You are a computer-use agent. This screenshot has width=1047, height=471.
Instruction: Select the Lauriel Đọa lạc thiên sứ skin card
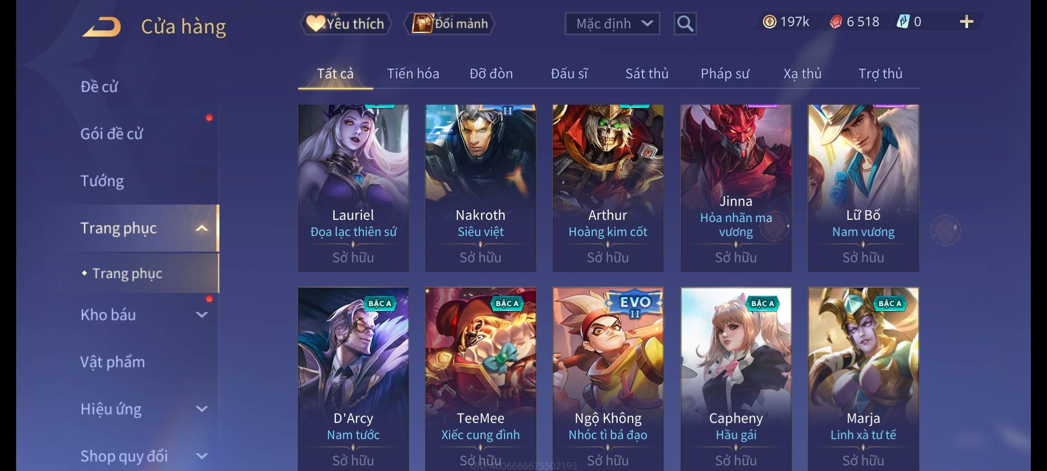tap(353, 188)
